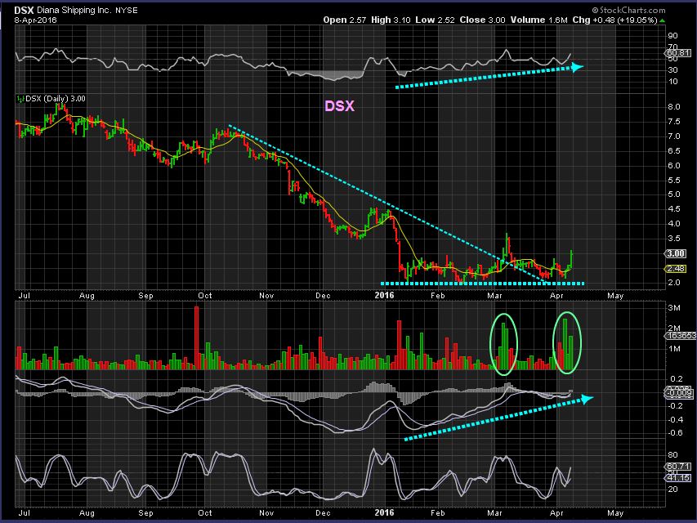Click the horizontal dotted support line
Viewport: 697px width, 523px height.
tap(482, 284)
